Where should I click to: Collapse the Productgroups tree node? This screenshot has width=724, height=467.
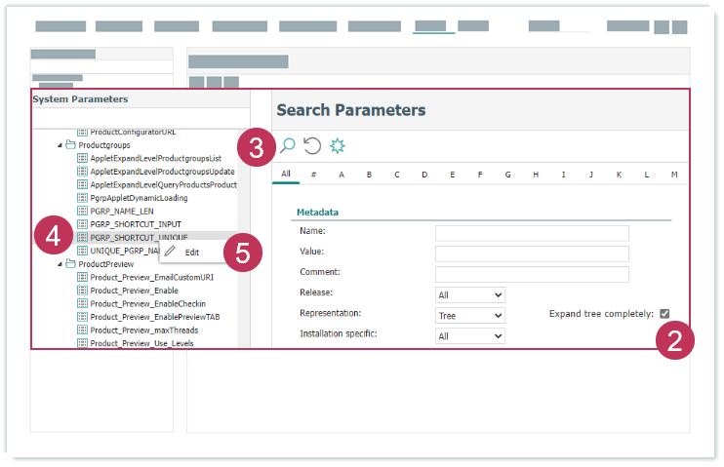(x=59, y=145)
